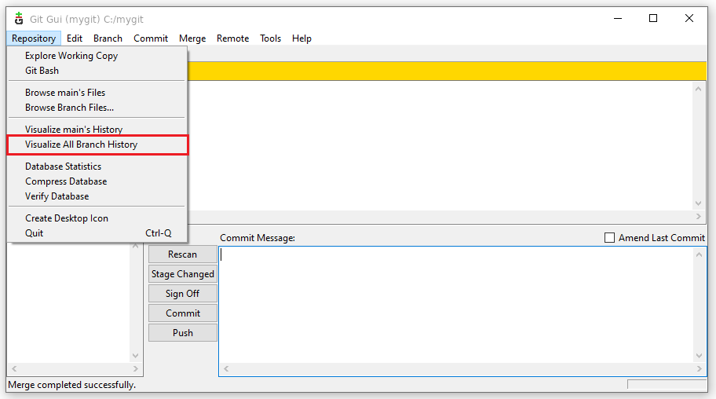The width and height of the screenshot is (716, 399).
Task: Click down arrow of commit message scrollbar
Action: (x=699, y=356)
